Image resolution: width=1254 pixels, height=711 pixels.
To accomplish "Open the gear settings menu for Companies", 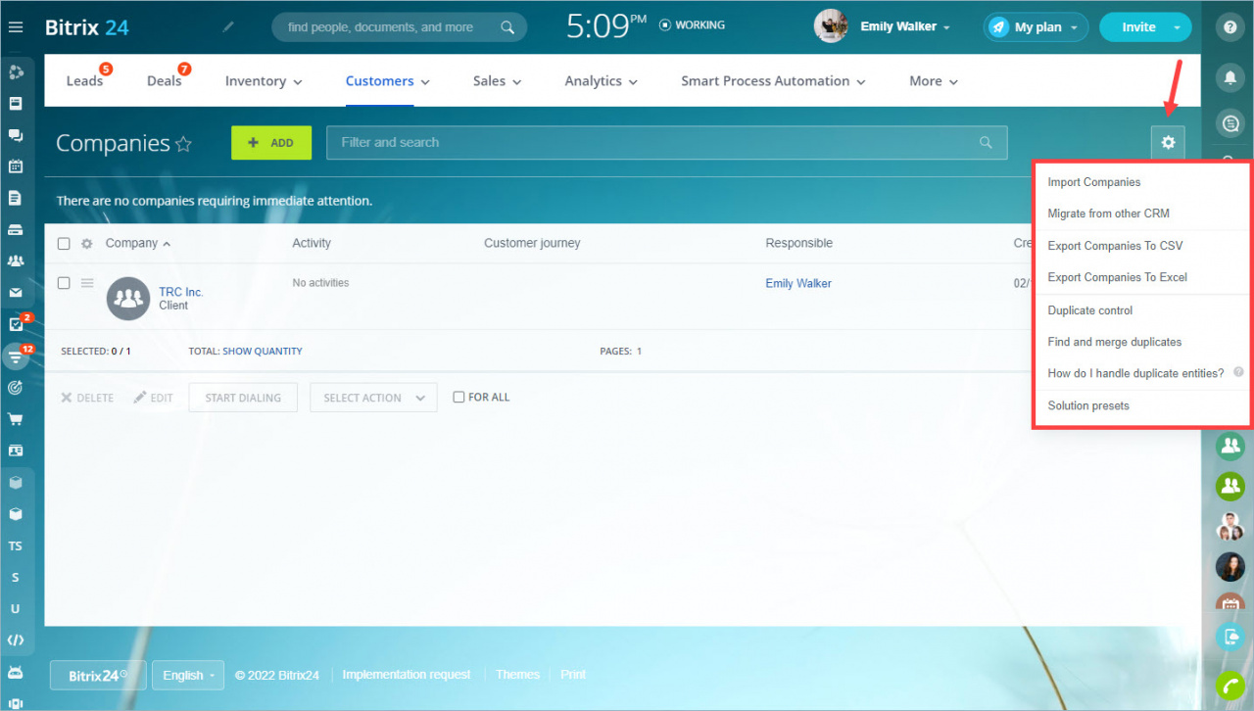I will 1168,142.
